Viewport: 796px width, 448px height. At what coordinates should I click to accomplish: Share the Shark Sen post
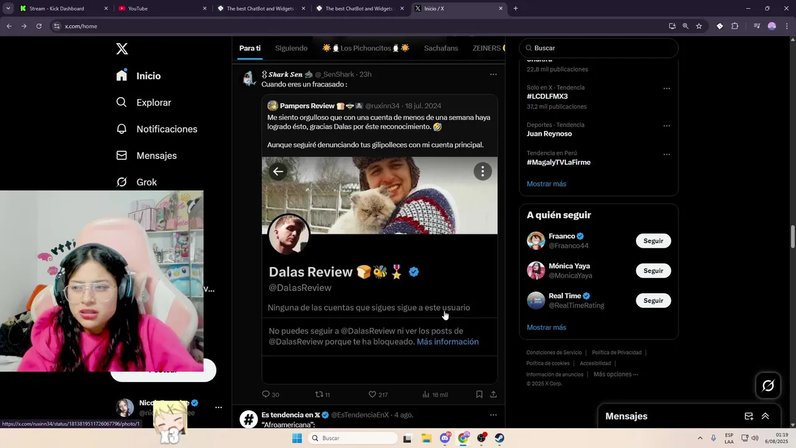coord(493,394)
